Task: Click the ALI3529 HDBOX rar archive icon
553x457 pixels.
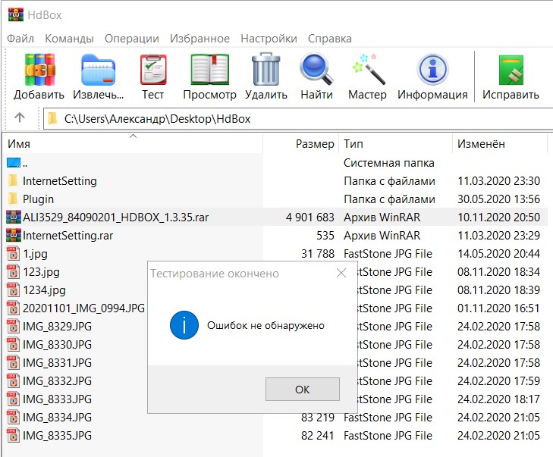Action: tap(14, 217)
